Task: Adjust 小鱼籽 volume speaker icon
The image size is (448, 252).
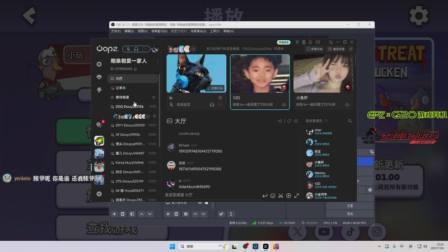Action: click(347, 105)
